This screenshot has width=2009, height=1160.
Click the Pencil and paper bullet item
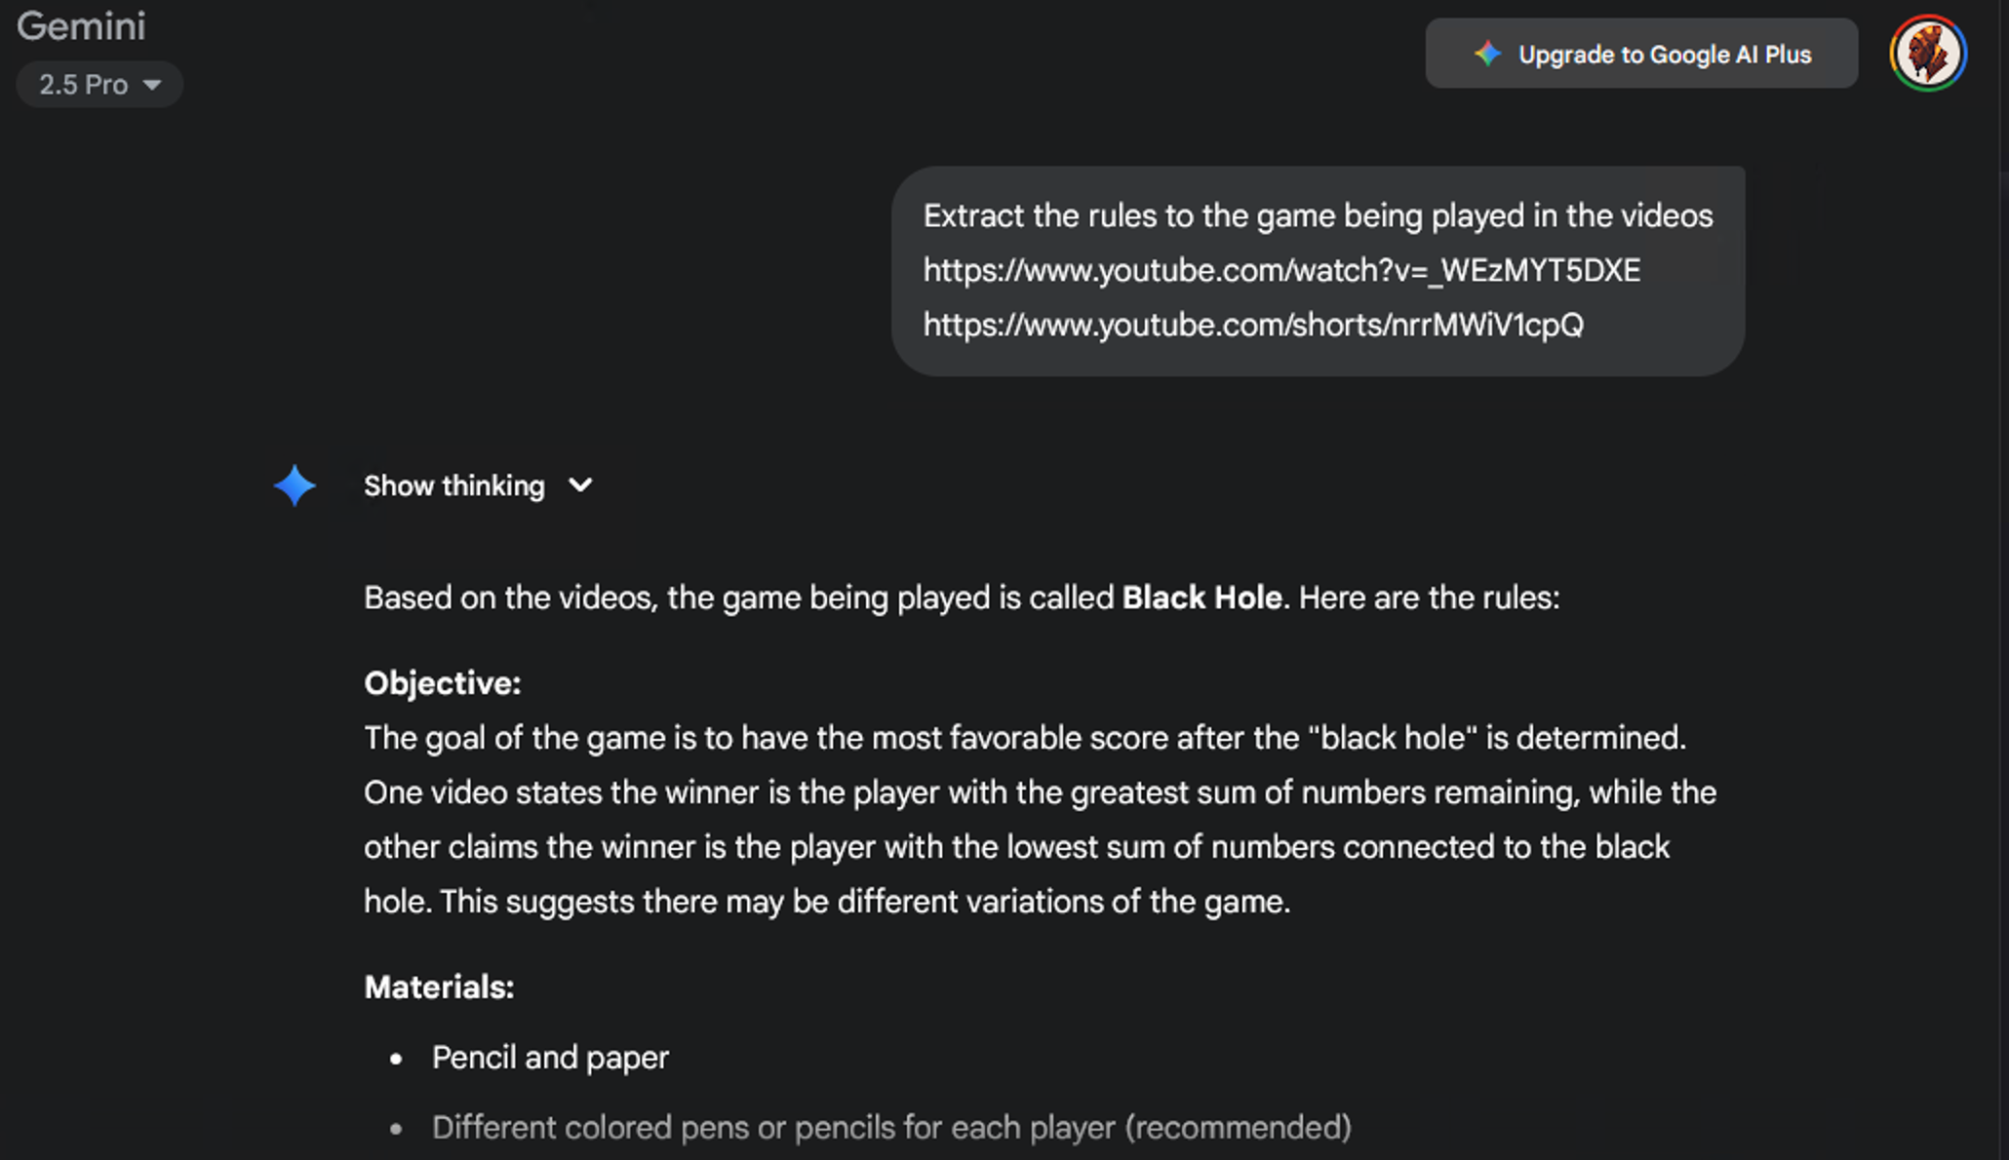549,1057
